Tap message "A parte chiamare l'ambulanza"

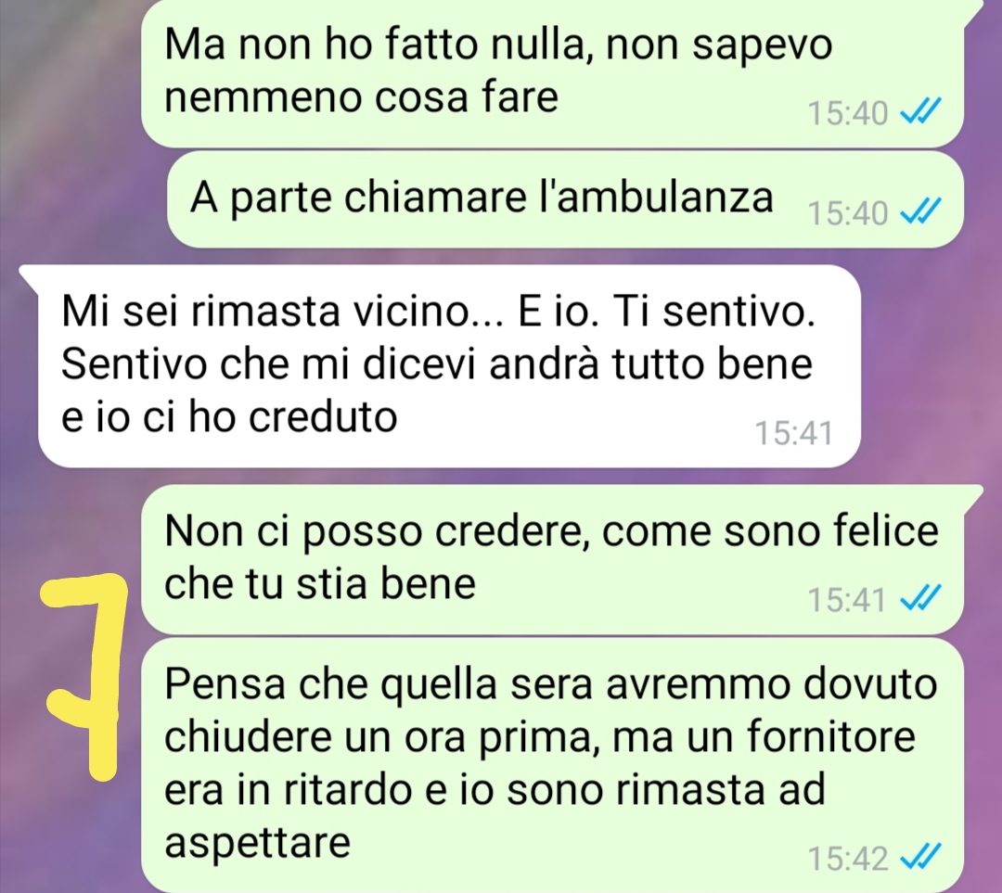565,199
